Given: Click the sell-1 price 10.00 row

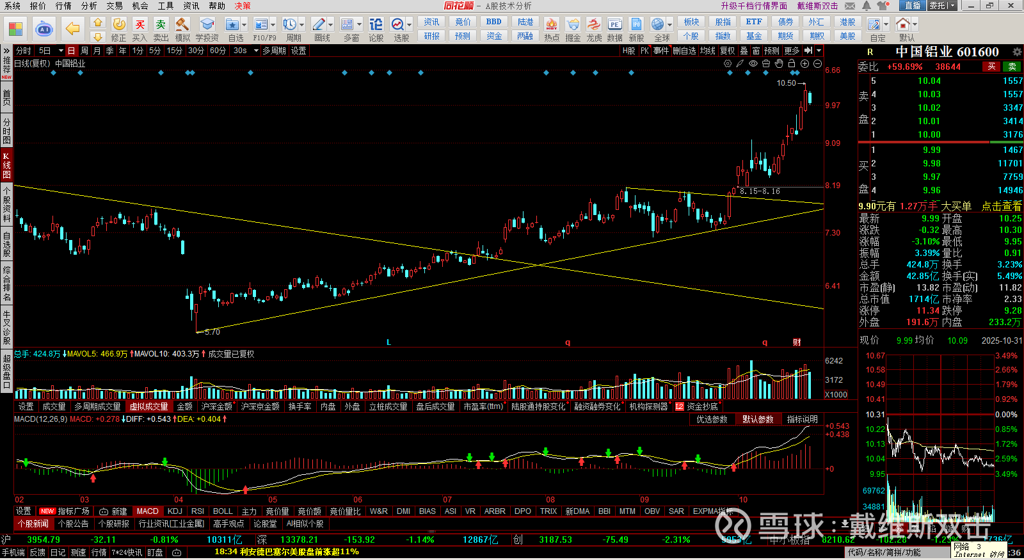Looking at the screenshot, I should point(940,134).
